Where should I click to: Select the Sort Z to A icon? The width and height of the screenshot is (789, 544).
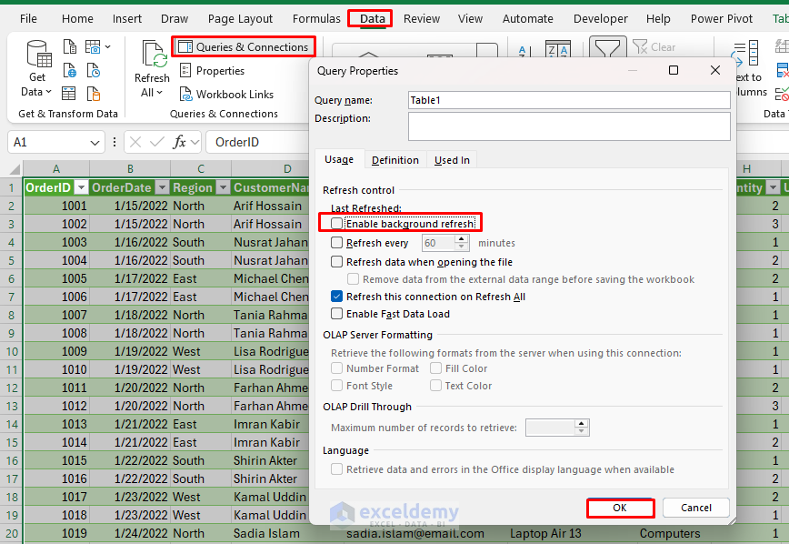(x=557, y=47)
